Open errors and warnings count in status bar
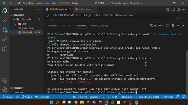Screen dimensions: 188x105 [27, 97]
